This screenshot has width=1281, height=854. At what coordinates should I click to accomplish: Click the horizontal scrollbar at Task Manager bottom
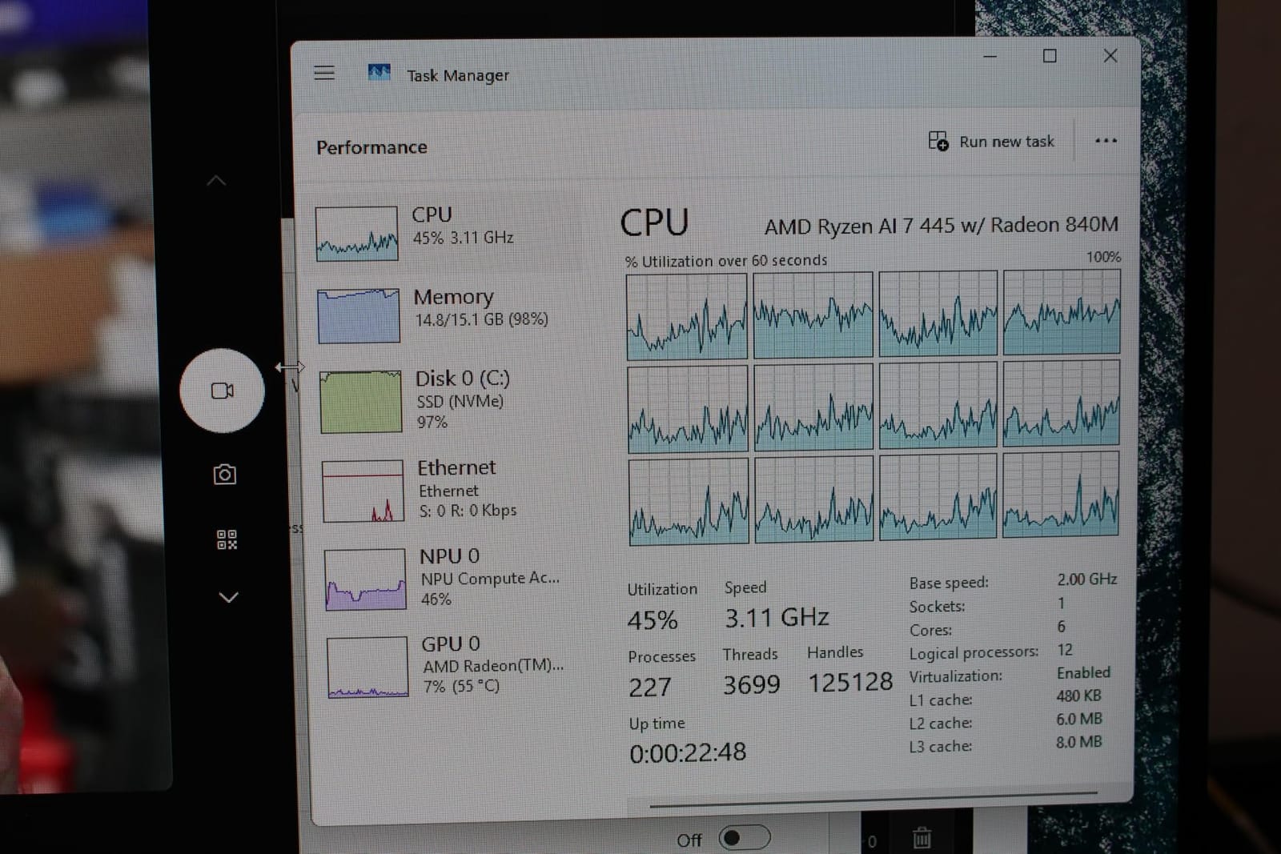(x=873, y=800)
